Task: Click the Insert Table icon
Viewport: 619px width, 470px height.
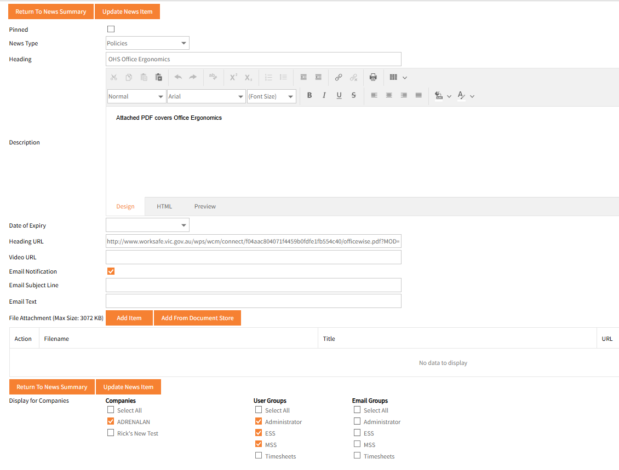Action: pos(393,77)
